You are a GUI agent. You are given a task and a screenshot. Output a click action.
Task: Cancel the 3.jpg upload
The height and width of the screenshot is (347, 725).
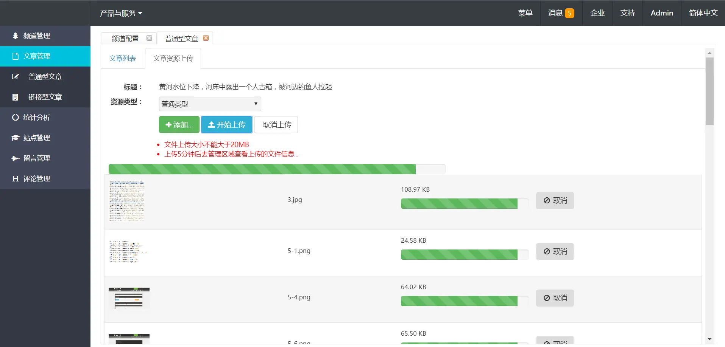pyautogui.click(x=555, y=201)
